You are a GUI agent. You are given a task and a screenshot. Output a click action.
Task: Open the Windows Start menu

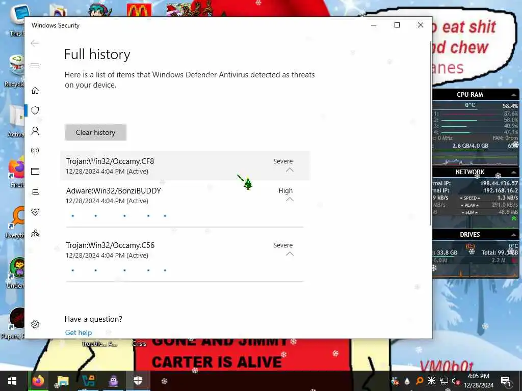pos(12,381)
